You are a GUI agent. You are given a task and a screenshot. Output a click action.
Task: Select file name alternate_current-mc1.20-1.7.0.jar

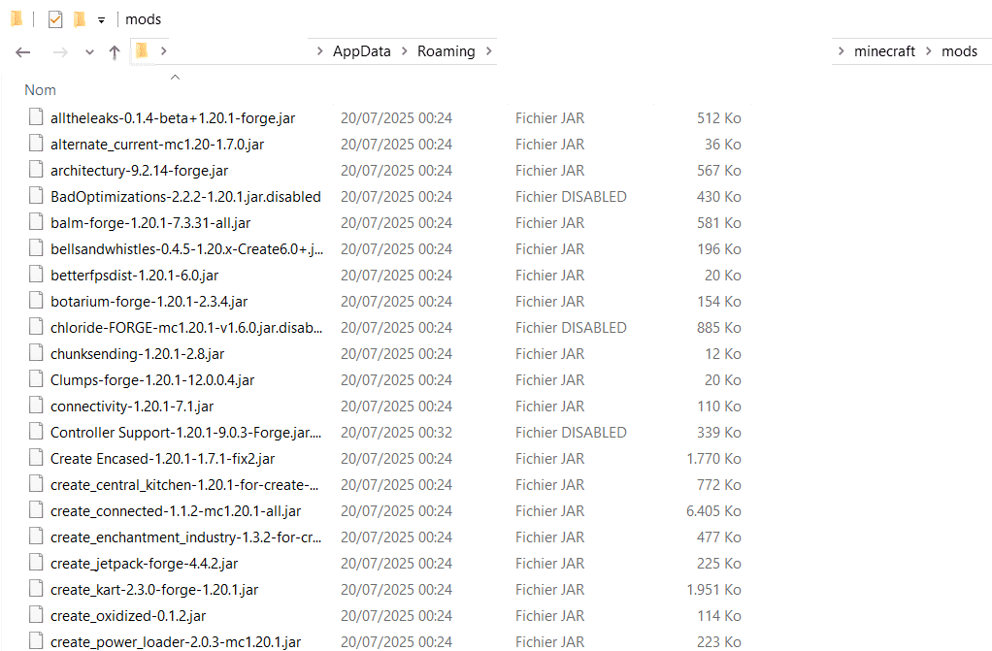(157, 145)
